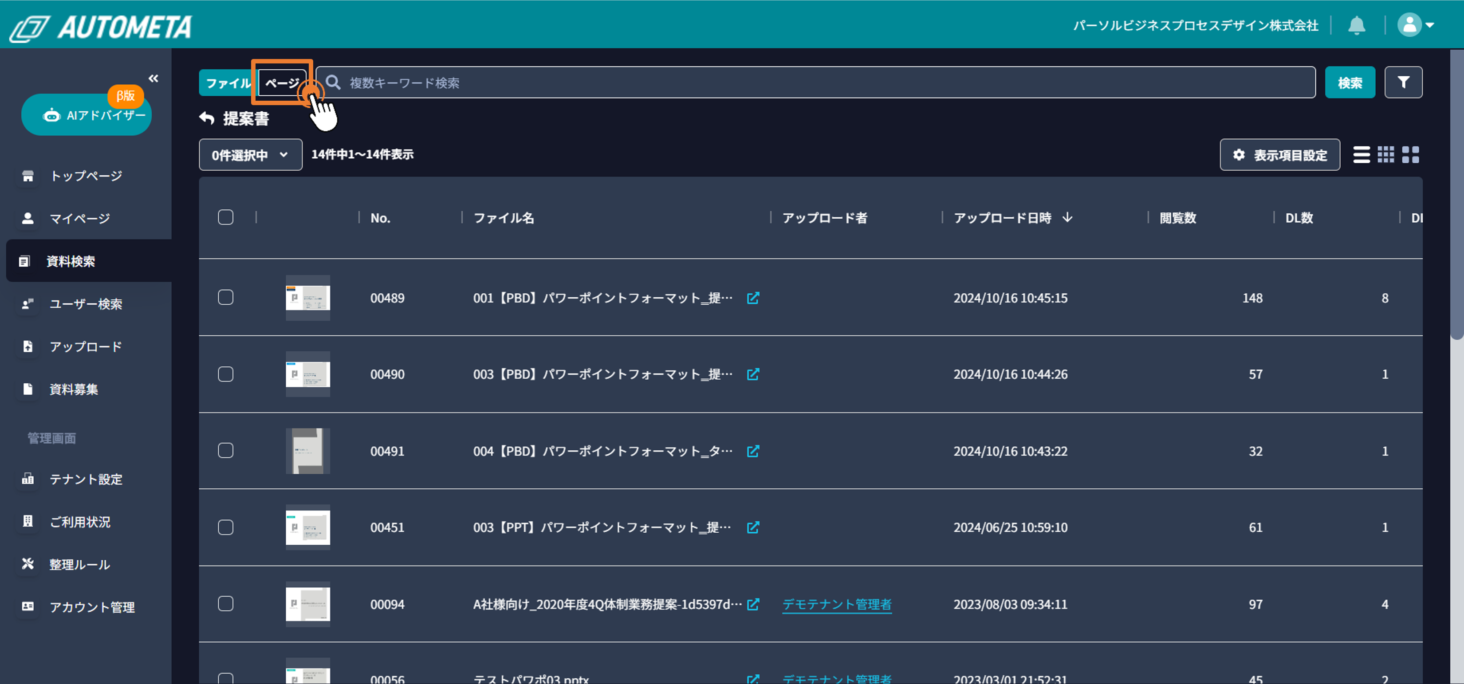Click the 閲覧数 column header
The height and width of the screenshot is (684, 1464).
click(1177, 218)
